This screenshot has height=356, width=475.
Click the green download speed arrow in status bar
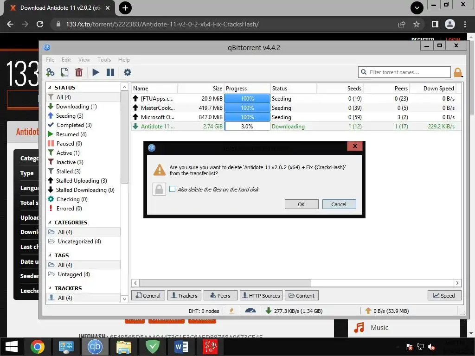[269, 311]
